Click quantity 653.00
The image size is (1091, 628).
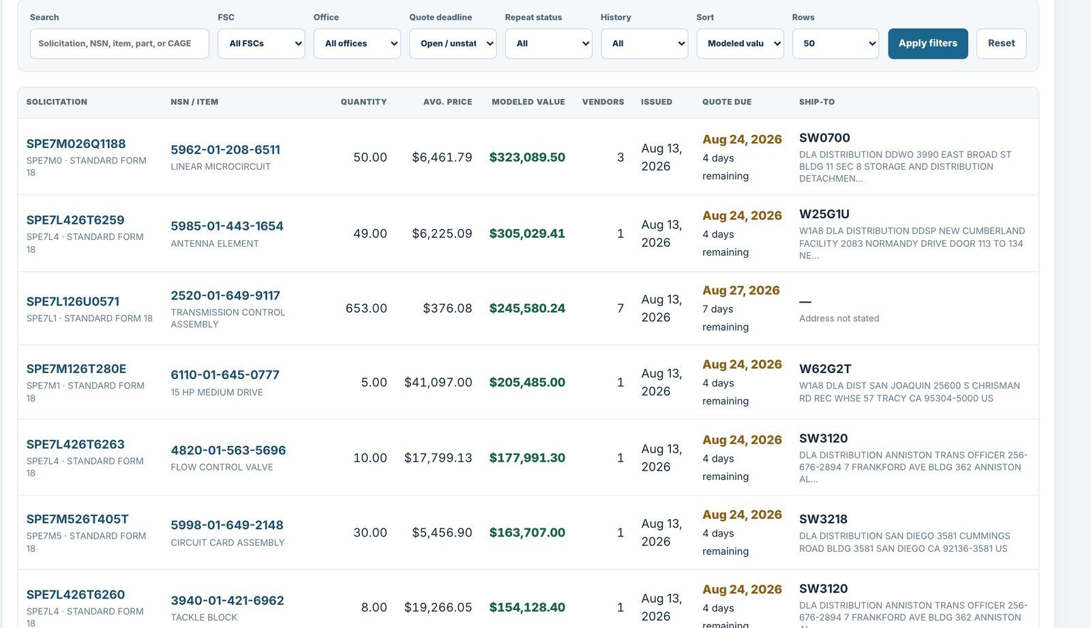coord(366,309)
